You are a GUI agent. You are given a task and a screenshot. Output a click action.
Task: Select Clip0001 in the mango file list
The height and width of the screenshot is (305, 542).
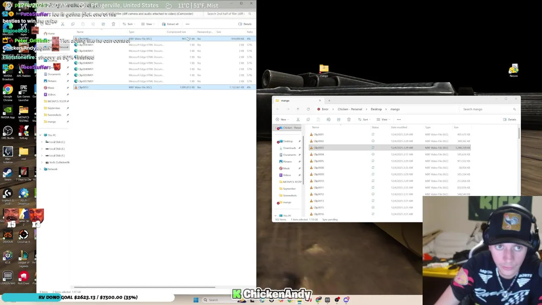tap(390, 134)
